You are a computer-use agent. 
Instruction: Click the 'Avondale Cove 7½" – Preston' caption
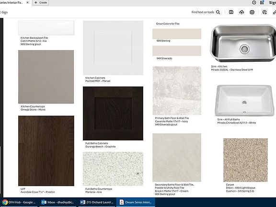point(38,192)
